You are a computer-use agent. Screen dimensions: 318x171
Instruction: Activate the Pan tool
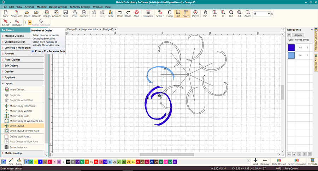click(x=206, y=13)
